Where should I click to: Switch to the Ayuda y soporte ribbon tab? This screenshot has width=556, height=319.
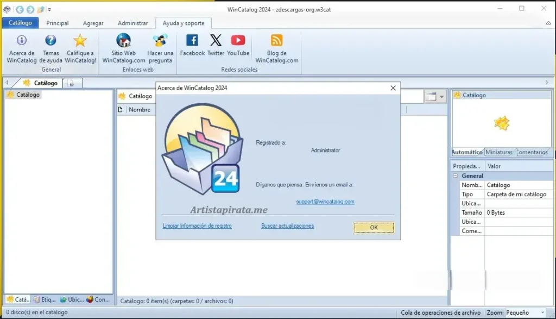click(183, 23)
